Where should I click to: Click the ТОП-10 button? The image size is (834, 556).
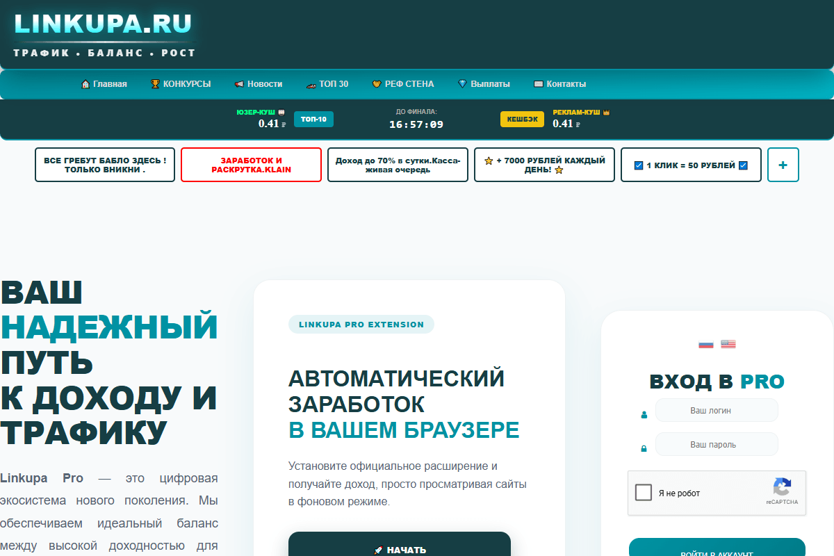pyautogui.click(x=313, y=120)
